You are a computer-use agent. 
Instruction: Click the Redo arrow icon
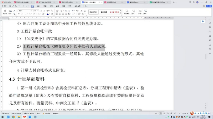click(23, 6)
